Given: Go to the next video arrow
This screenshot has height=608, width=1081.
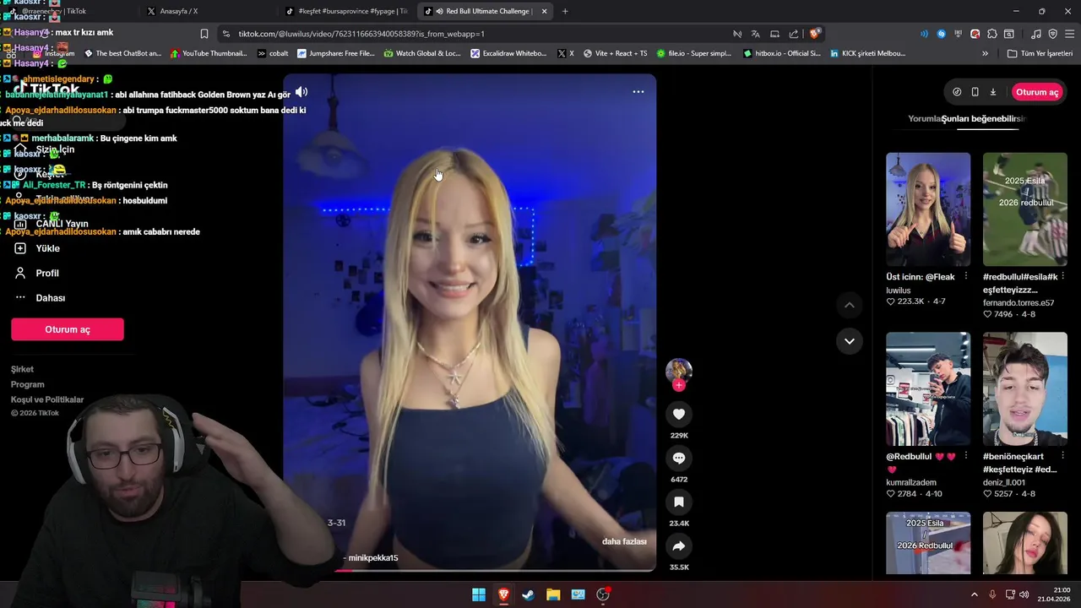Looking at the screenshot, I should click(850, 341).
